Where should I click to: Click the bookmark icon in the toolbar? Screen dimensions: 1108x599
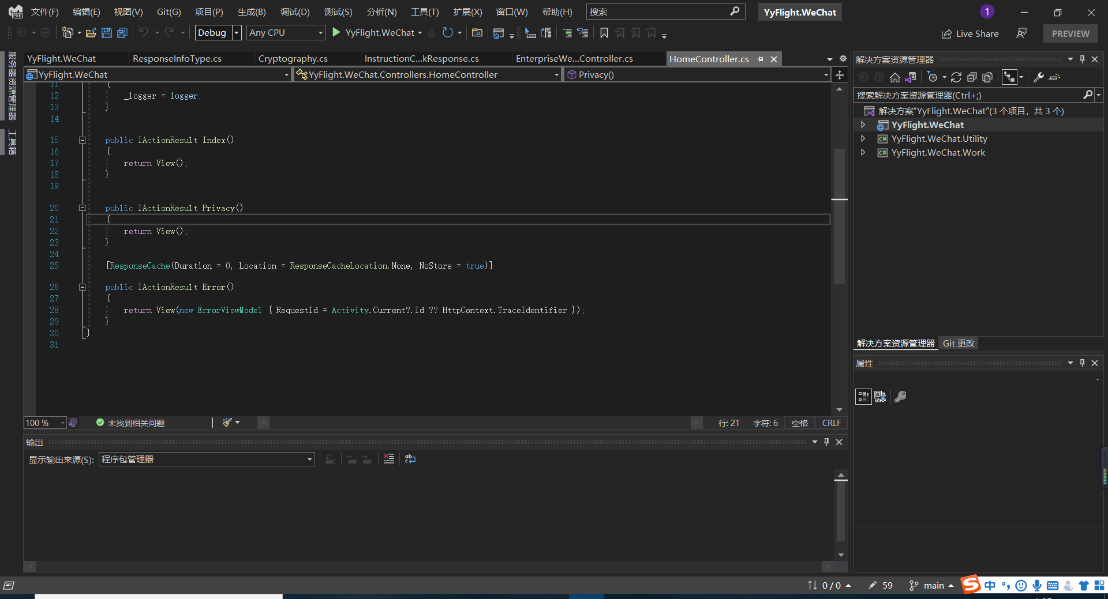[604, 33]
